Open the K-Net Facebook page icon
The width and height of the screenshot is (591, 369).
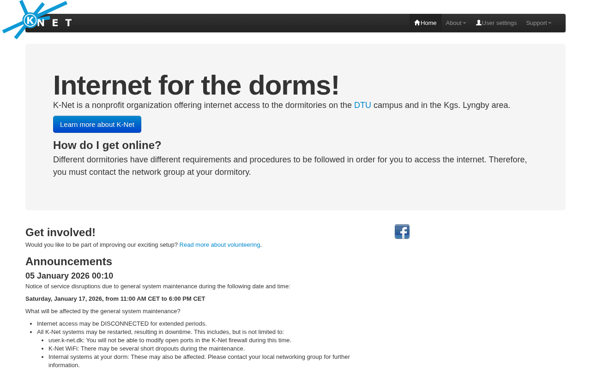click(402, 232)
